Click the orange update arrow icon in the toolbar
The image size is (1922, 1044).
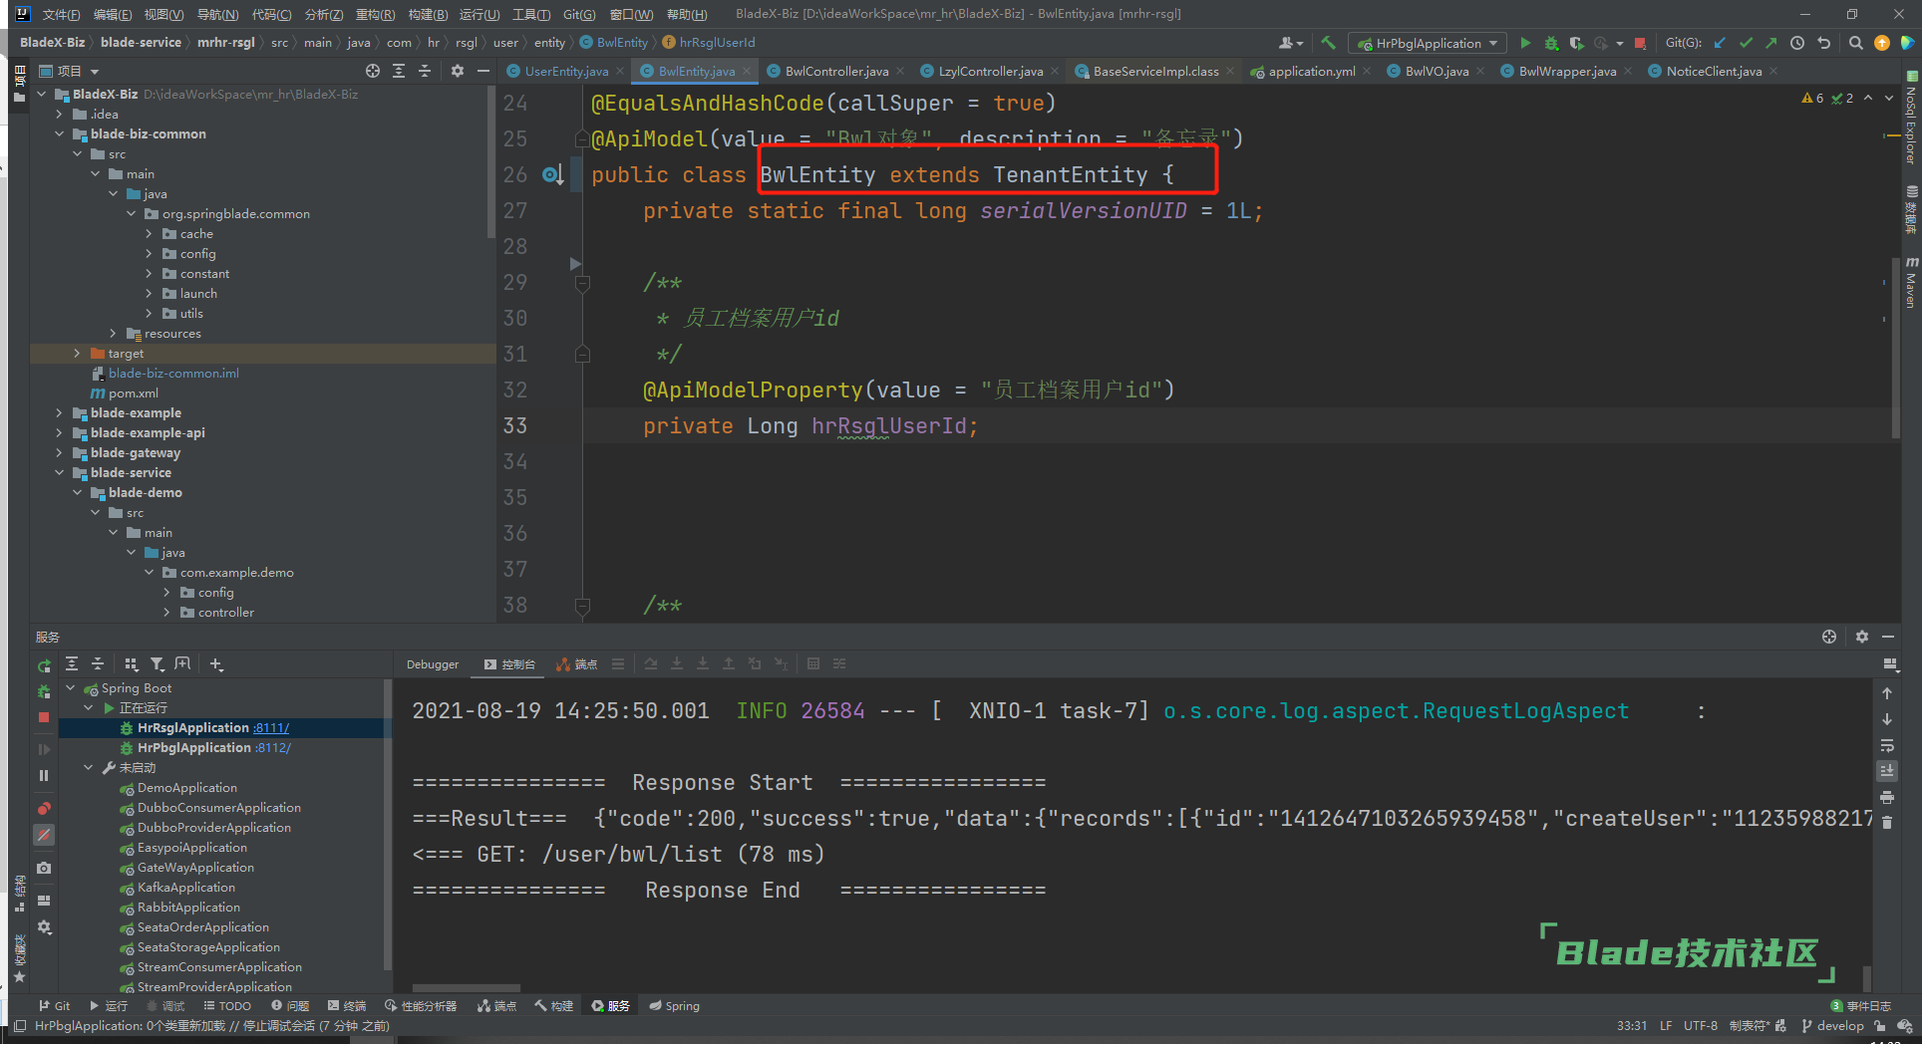(x=1882, y=43)
